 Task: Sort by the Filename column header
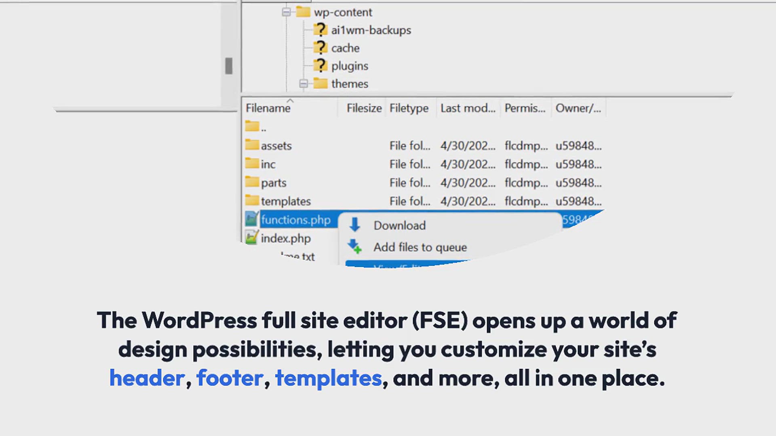point(268,108)
